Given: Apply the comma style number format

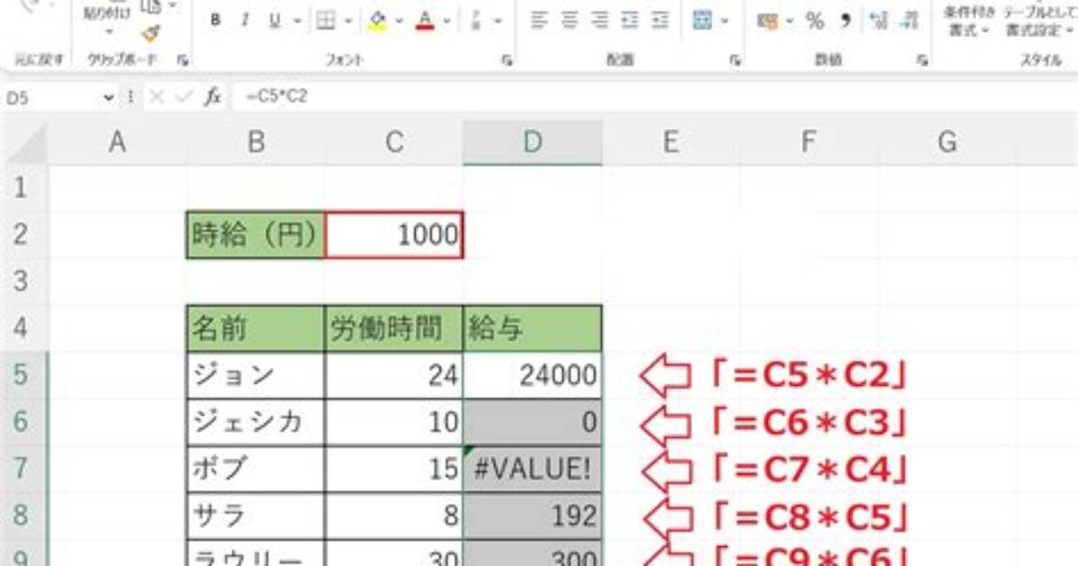Looking at the screenshot, I should pyautogui.click(x=845, y=21).
